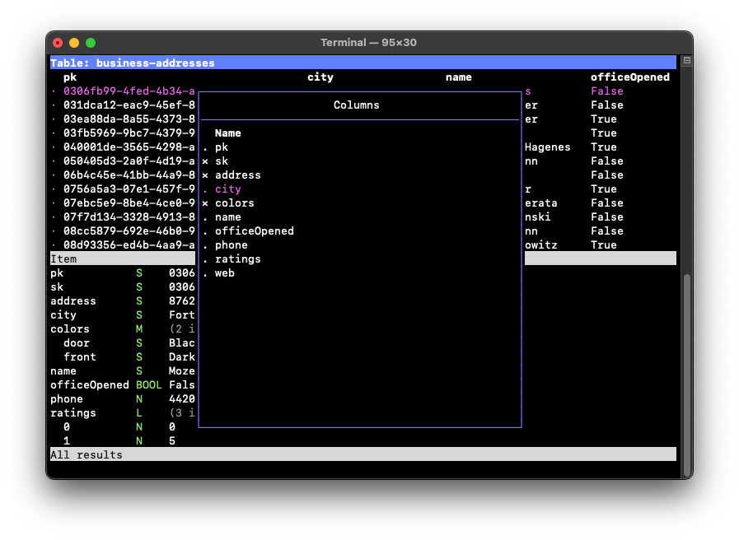Select the ratings column entry
This screenshot has height=540, width=739.
point(237,259)
